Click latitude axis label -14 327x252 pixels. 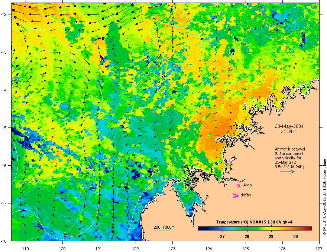click(4, 90)
